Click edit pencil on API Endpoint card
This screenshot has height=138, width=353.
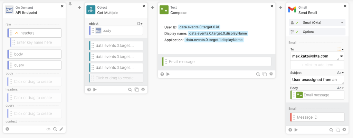(61, 129)
